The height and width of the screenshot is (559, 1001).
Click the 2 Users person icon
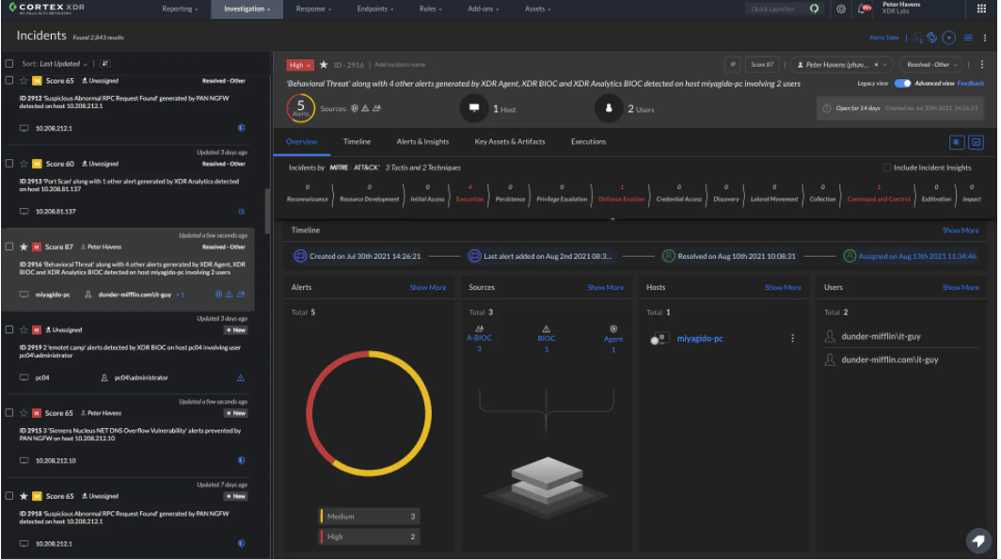tap(609, 108)
